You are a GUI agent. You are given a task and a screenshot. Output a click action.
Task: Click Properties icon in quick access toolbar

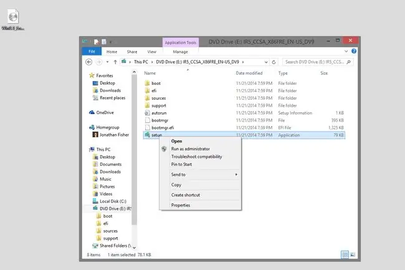[97, 42]
